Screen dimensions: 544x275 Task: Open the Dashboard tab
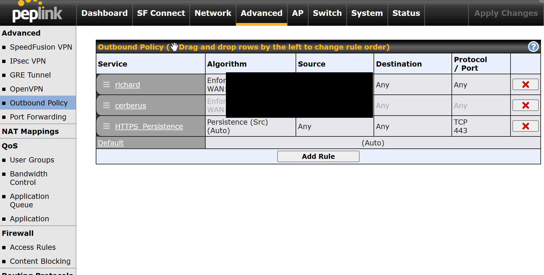104,13
